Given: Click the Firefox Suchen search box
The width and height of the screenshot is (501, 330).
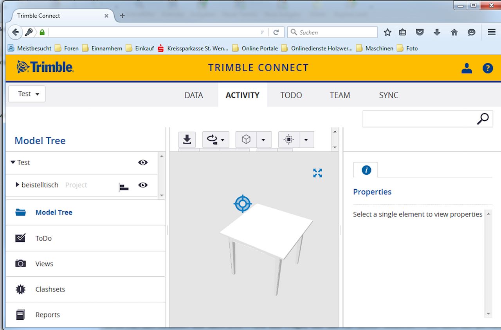Looking at the screenshot, I should pos(333,32).
